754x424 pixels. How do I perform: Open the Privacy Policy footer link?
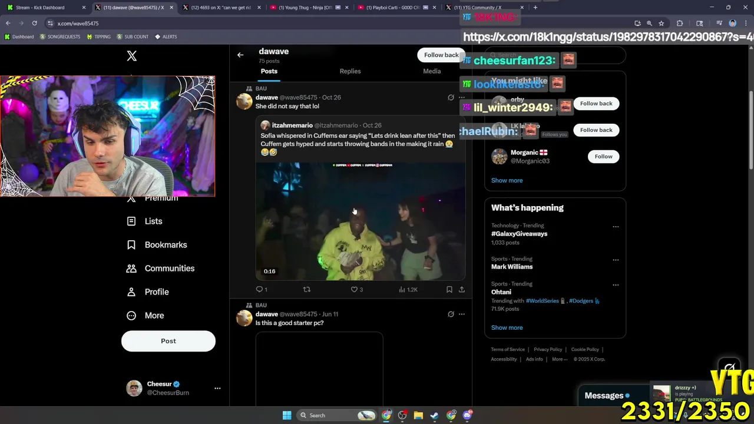point(548,350)
